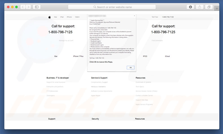
Task: Open Developers link
Action: tap(51, 95)
